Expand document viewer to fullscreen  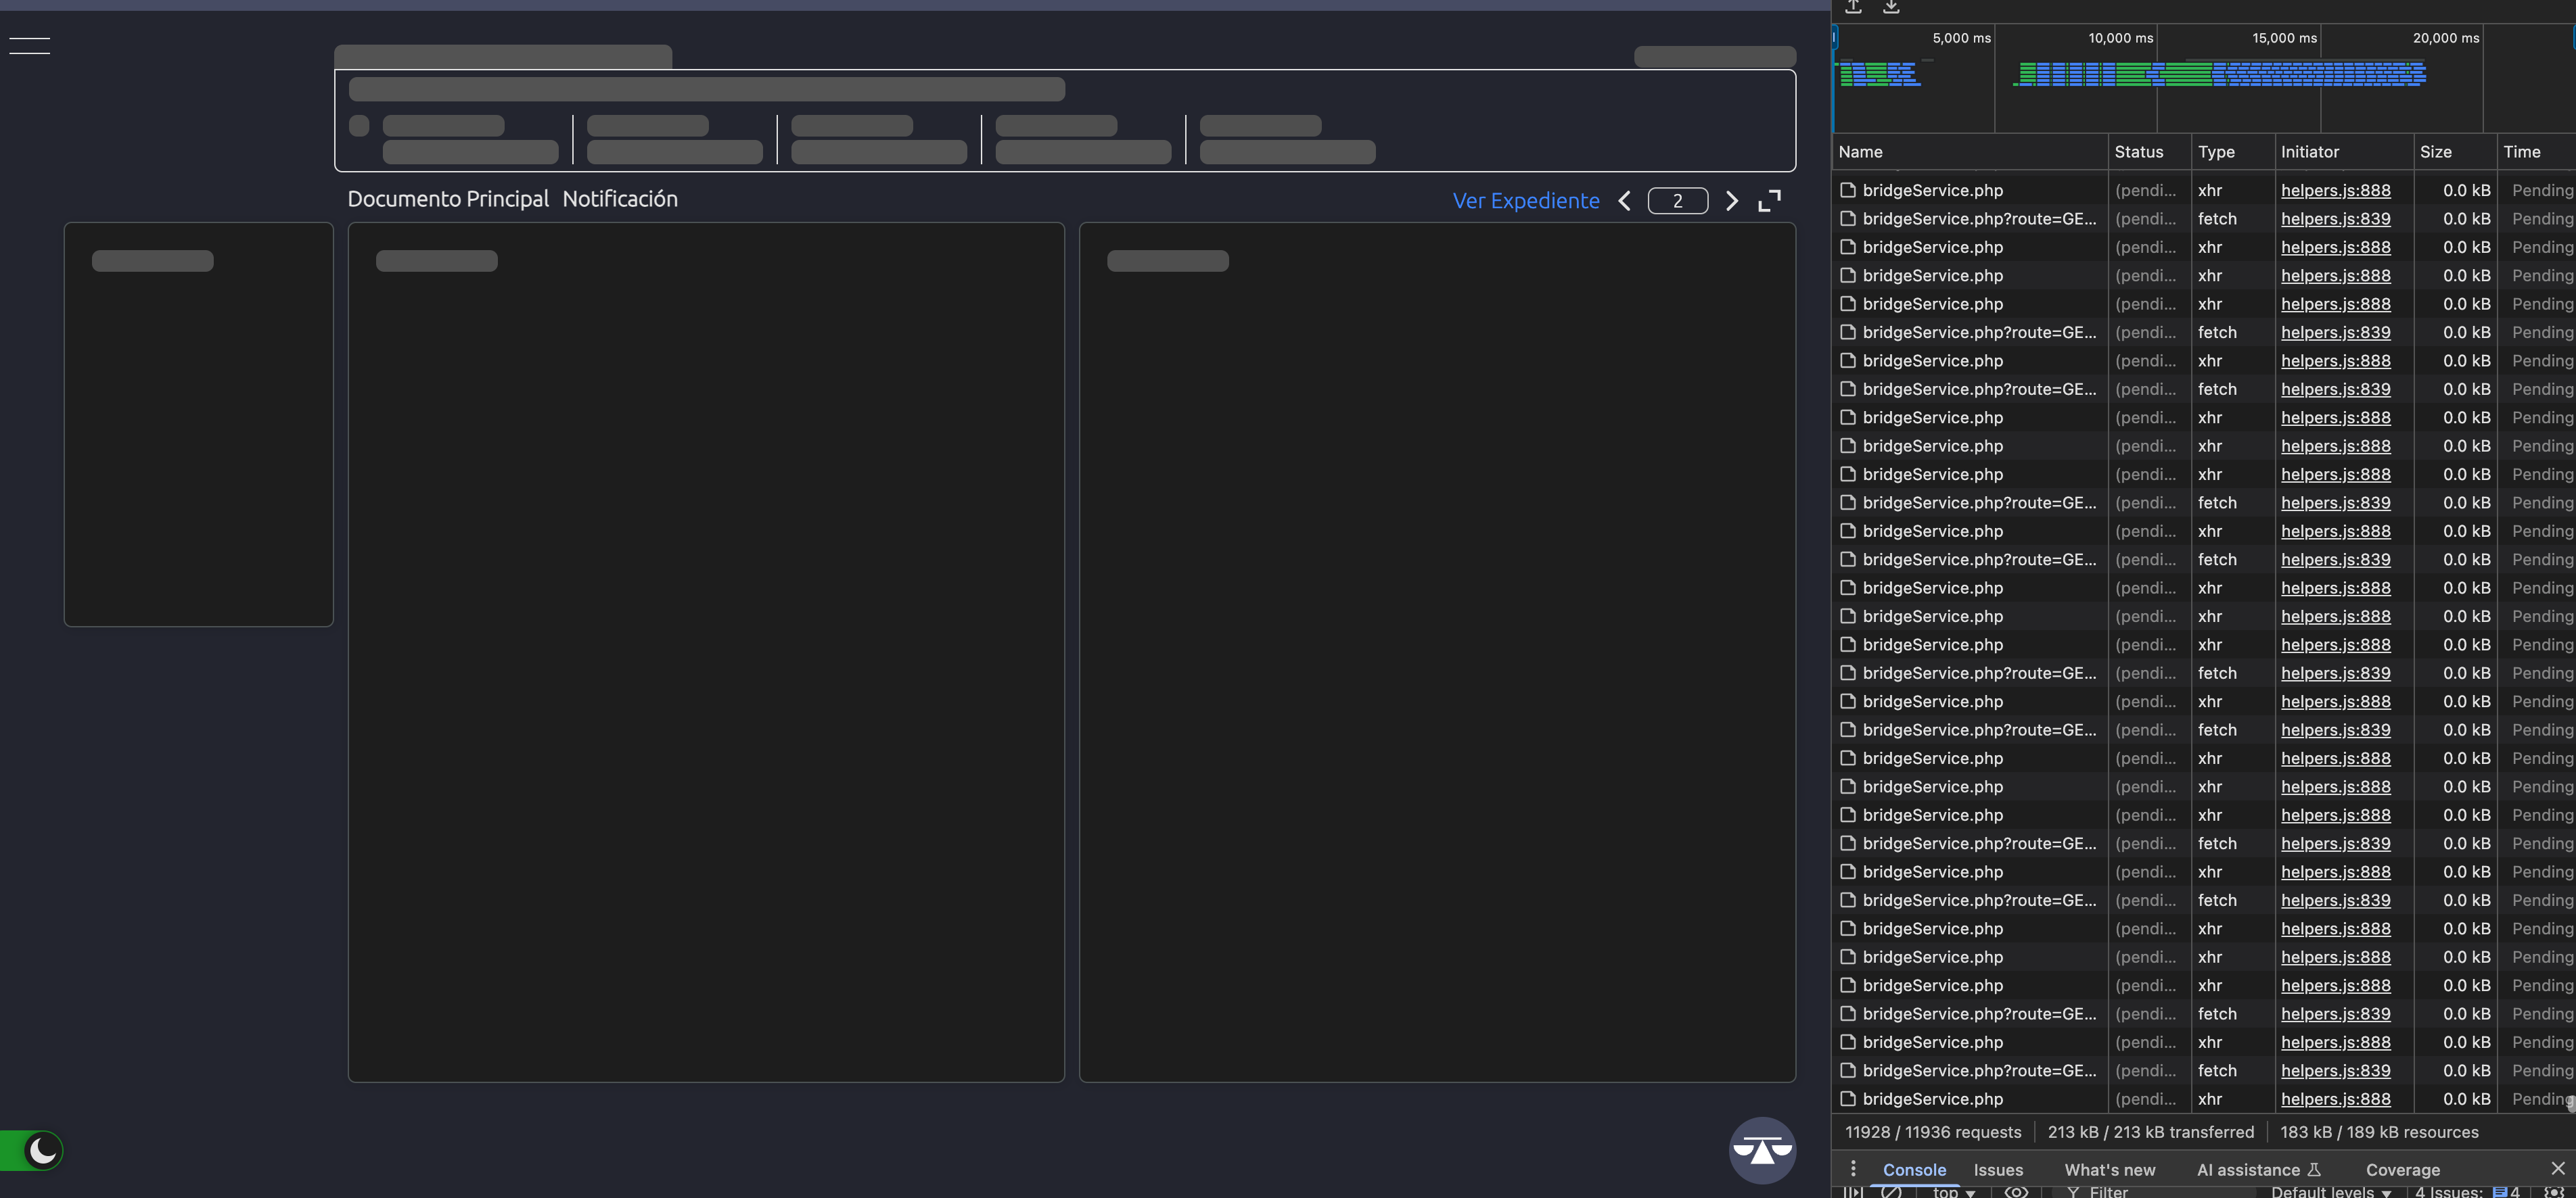(x=1769, y=202)
